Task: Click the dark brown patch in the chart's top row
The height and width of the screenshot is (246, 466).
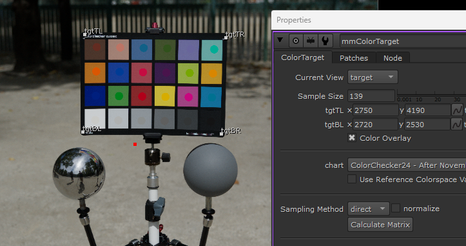Action: [x=95, y=50]
